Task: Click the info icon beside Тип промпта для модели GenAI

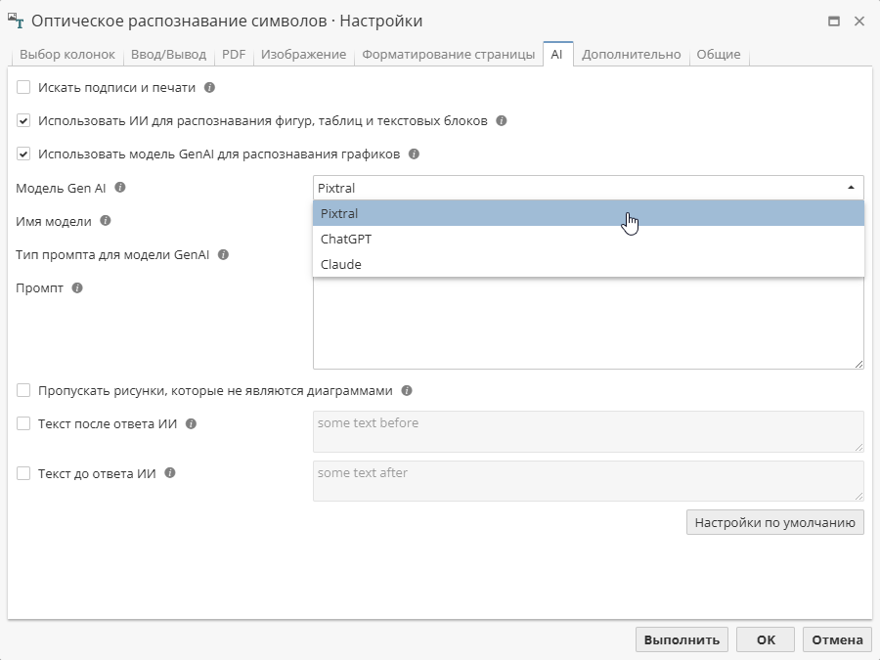Action: (x=223, y=253)
